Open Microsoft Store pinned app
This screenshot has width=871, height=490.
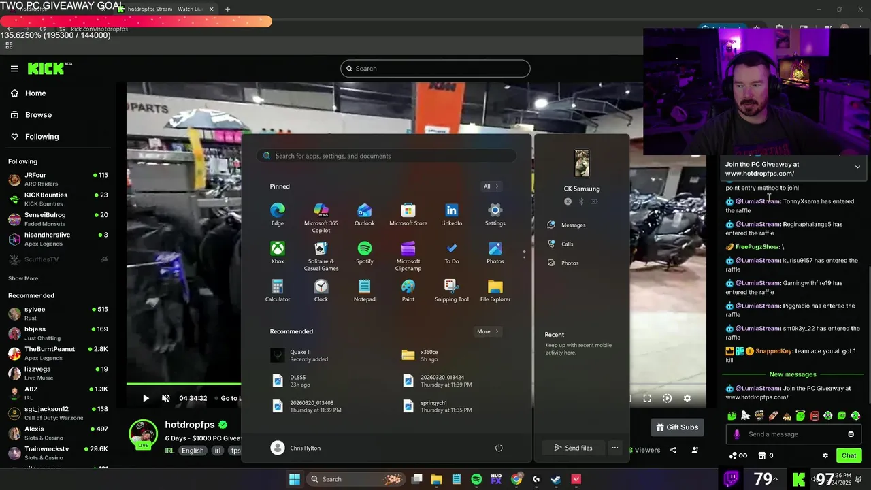[408, 214]
